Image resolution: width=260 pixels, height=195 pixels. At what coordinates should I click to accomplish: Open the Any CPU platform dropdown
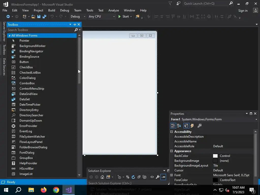(x=102, y=17)
